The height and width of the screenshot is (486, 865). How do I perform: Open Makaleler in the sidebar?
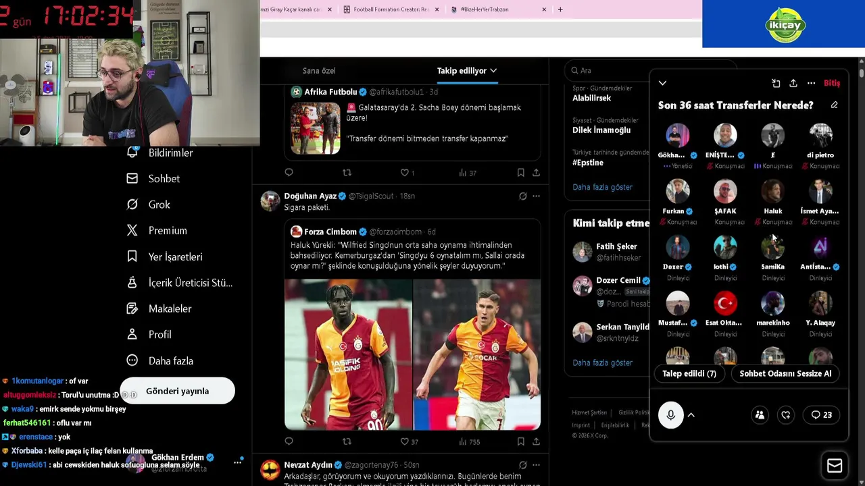pos(159,308)
